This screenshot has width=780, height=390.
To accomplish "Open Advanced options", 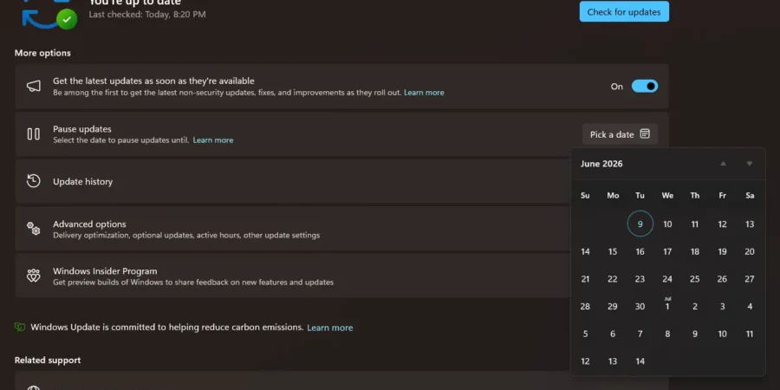I will tap(294, 229).
